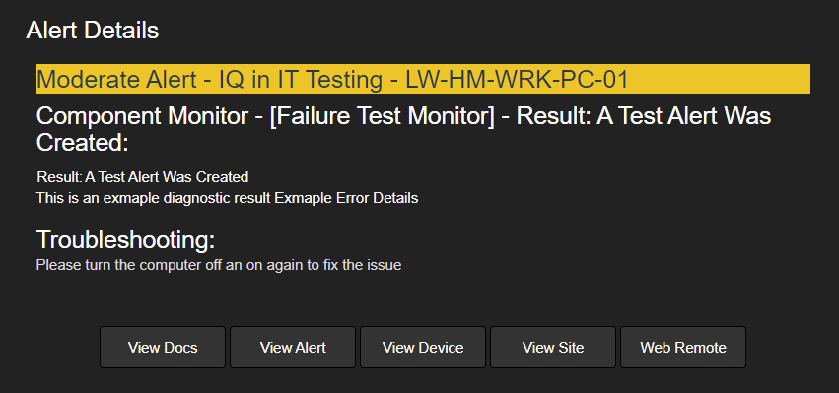Open the View Docs button
Image resolution: width=839 pixels, height=393 pixels.
tap(163, 348)
